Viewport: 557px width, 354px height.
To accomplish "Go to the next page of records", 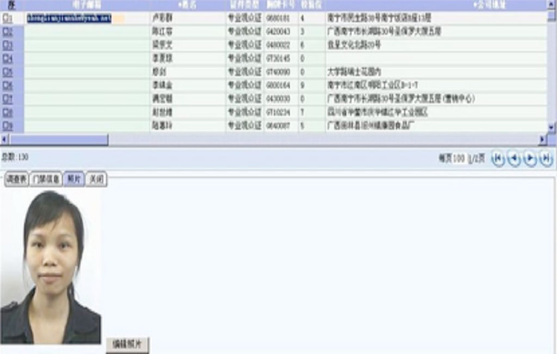I will [530, 159].
